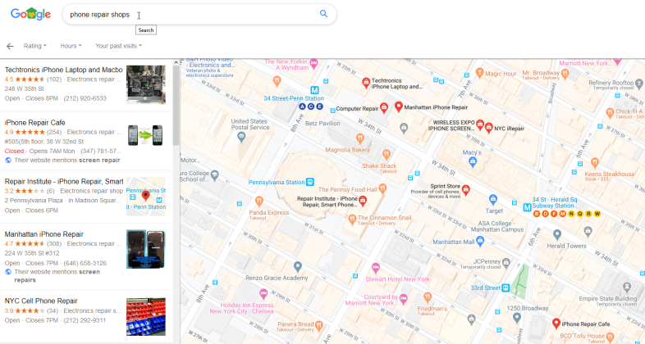View Techtronics listing photo thumbnail
Screen dimensions: 645x344
click(146, 85)
